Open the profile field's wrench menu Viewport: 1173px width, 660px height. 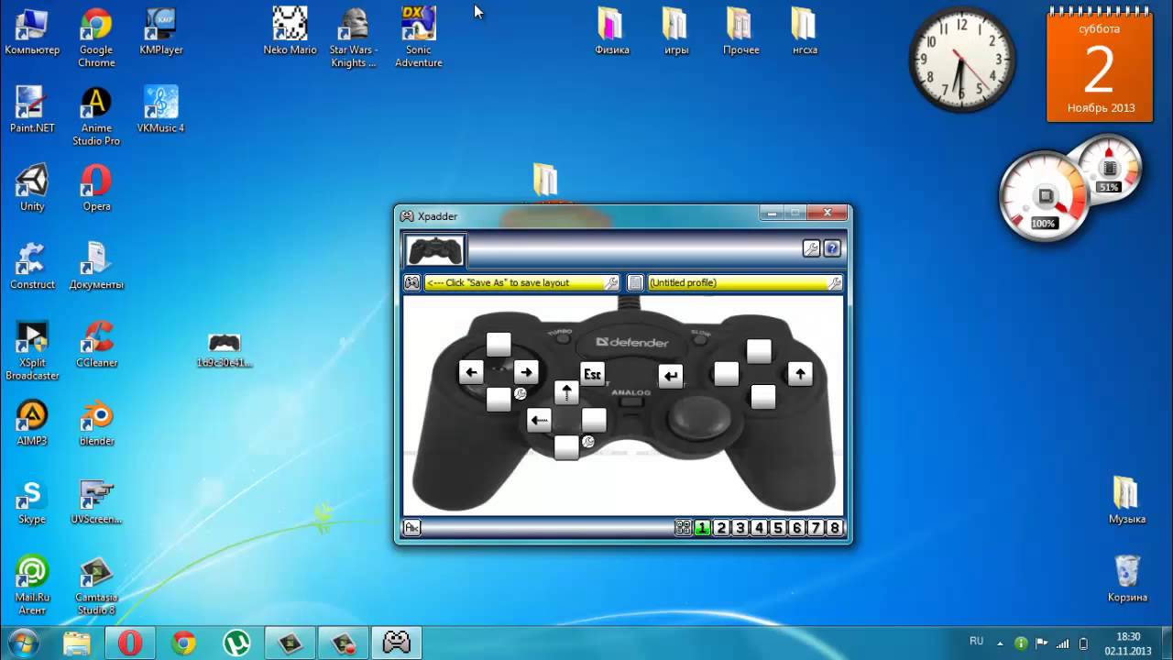tap(834, 283)
